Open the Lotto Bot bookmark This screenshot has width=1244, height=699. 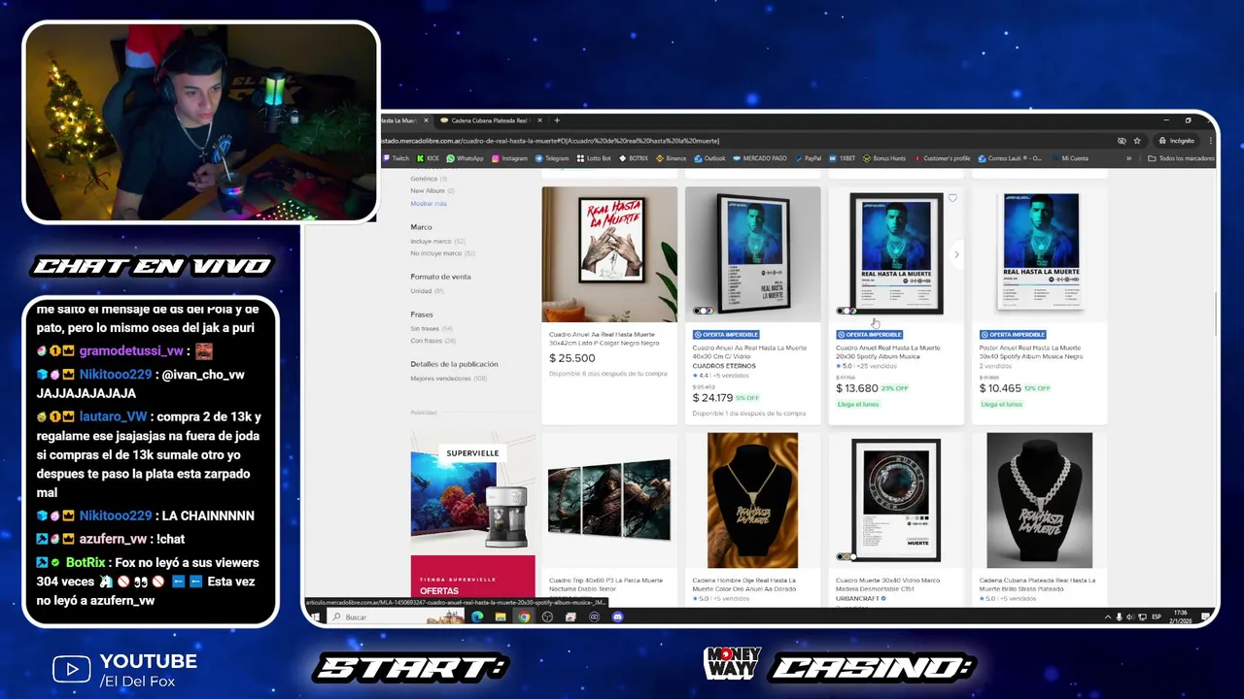click(x=594, y=158)
